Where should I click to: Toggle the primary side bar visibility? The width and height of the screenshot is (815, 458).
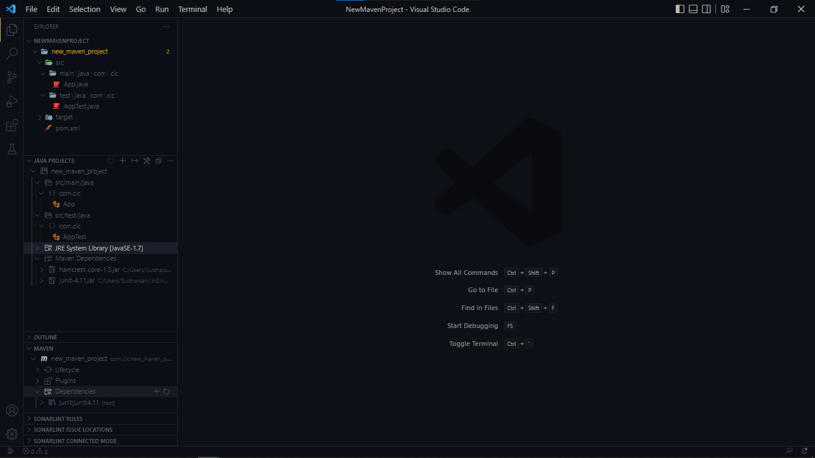[x=680, y=9]
